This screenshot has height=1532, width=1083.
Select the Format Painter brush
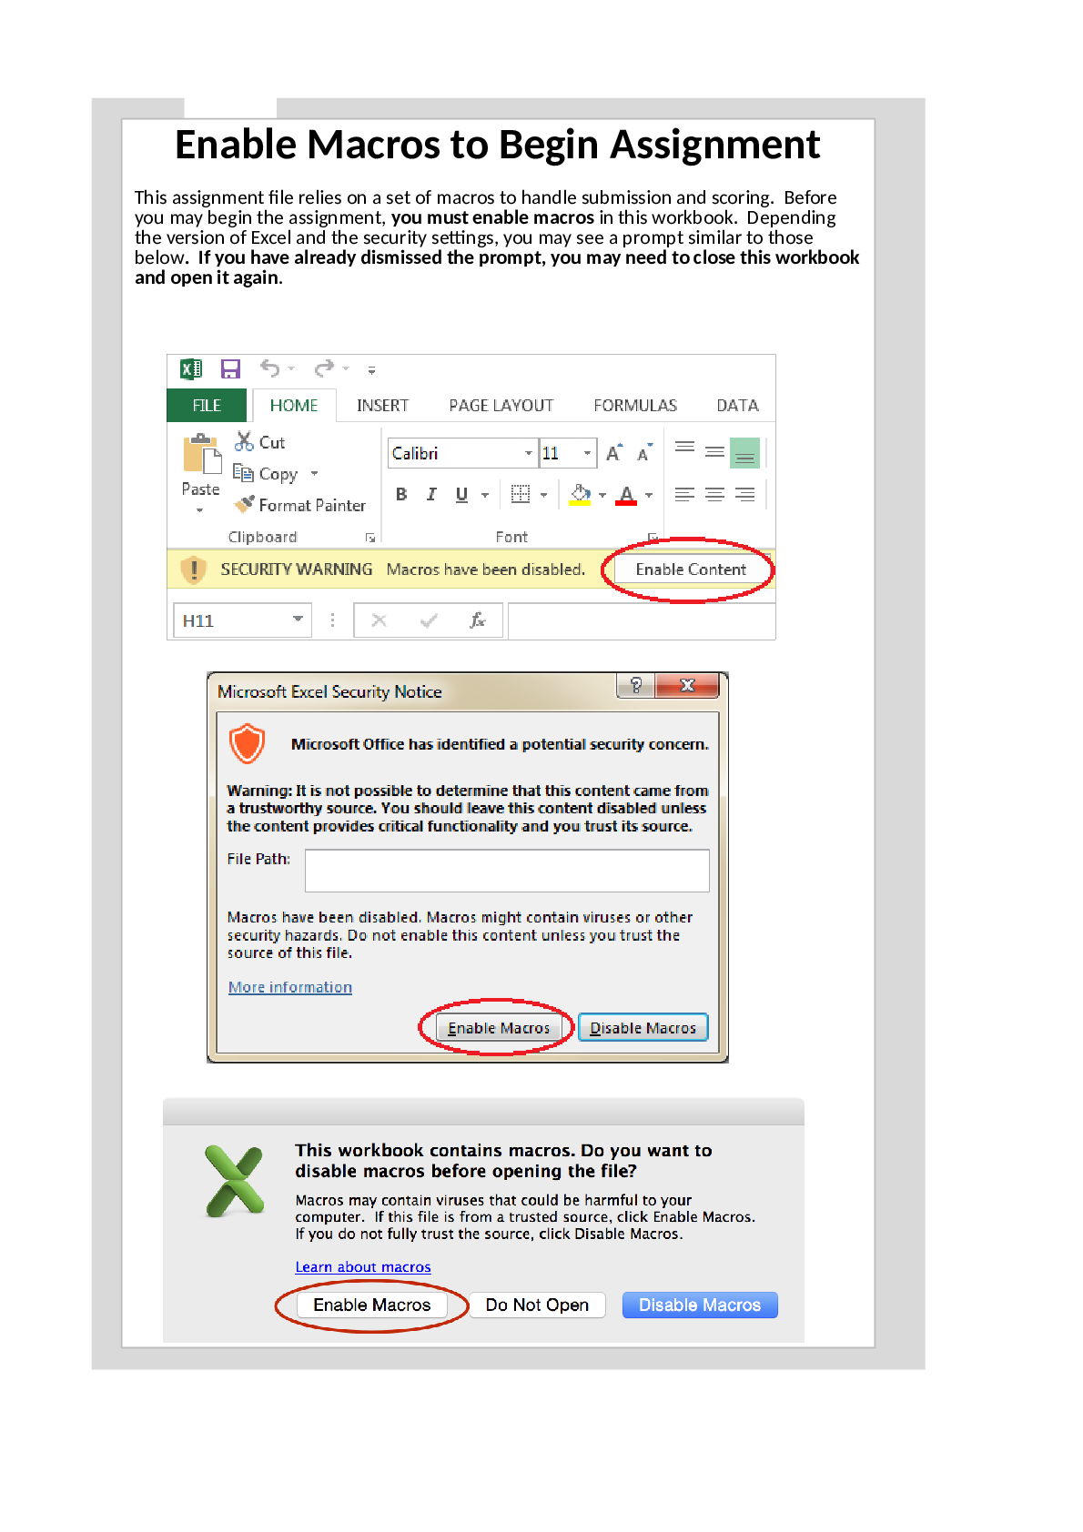(244, 503)
